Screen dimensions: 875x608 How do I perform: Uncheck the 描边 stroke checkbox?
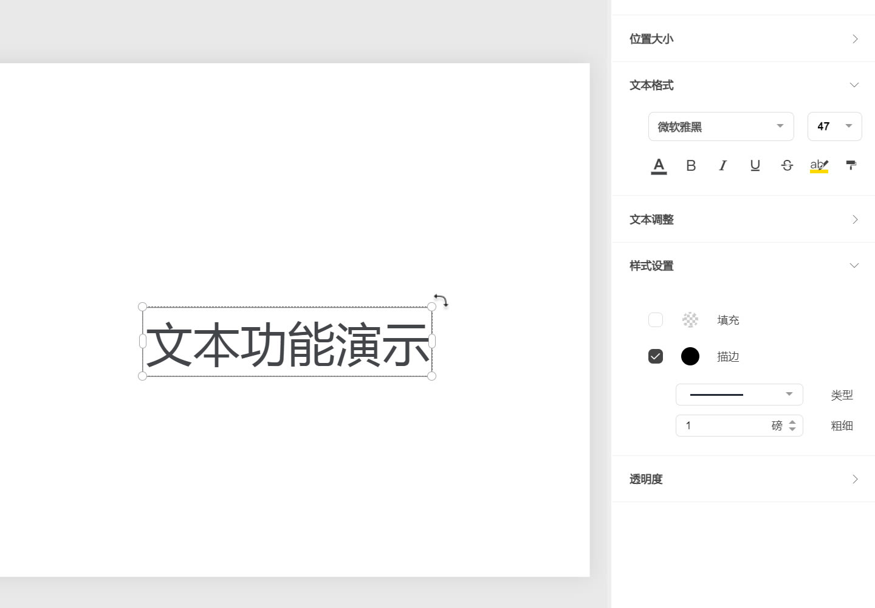click(656, 356)
